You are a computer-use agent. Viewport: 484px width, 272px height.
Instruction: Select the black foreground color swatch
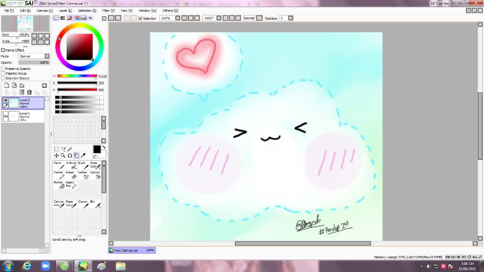point(96,149)
